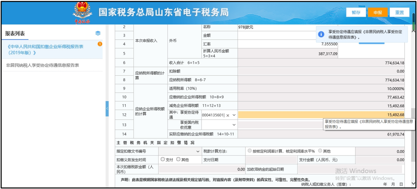Click the blue info icon in the notification
Viewport: 417px width, 189px height.
[321, 34]
